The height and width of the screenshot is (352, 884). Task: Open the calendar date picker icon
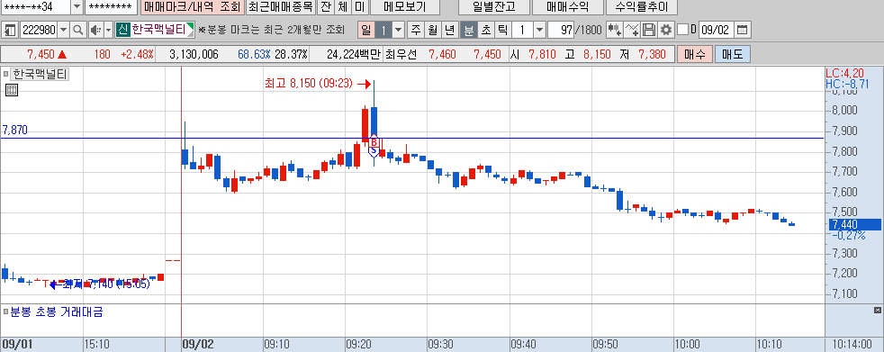point(743,30)
